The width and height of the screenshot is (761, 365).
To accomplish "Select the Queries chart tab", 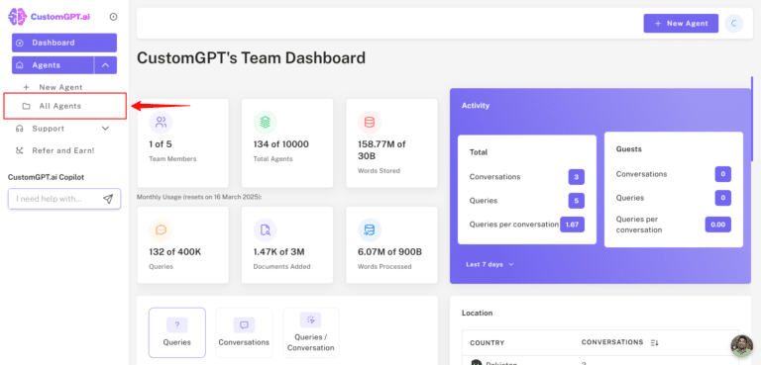I will [x=177, y=332].
